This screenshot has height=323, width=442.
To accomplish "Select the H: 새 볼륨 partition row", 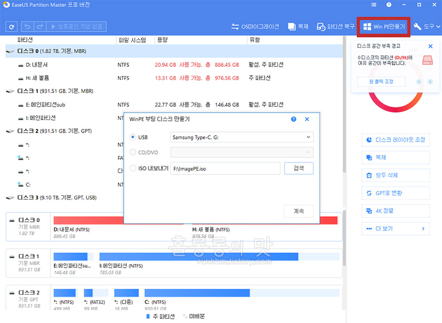I will coord(174,78).
